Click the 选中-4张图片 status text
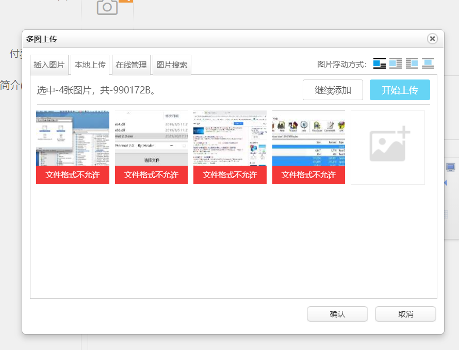The height and width of the screenshot is (350, 459). (x=96, y=90)
